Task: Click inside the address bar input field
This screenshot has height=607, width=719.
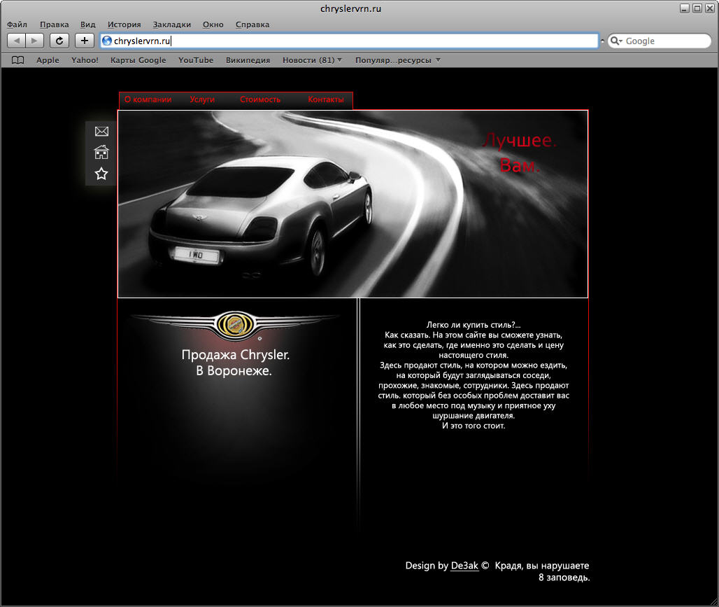Action: [x=280, y=41]
